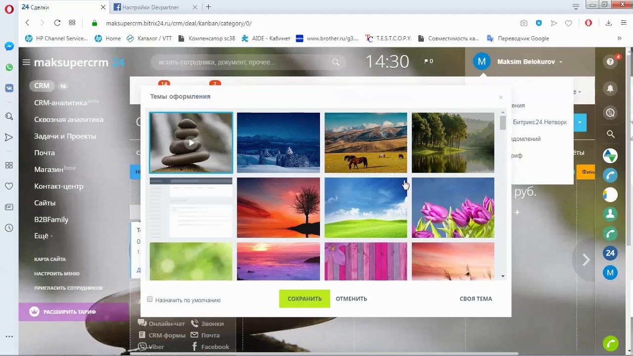Select the green hill blue sky theme
The height and width of the screenshot is (356, 633).
point(366,208)
